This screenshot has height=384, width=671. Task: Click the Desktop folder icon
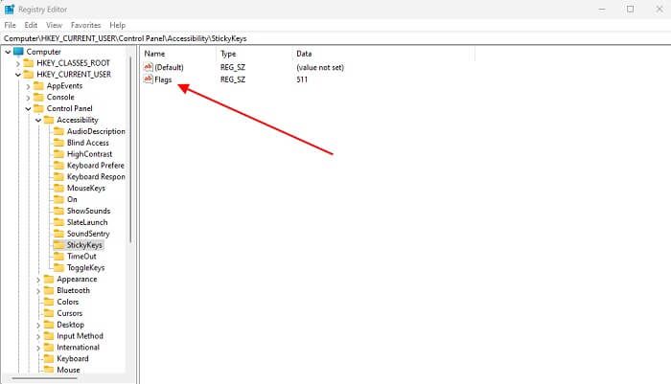(49, 325)
